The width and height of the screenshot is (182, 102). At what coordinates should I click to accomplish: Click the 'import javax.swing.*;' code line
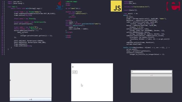coord(16,3)
